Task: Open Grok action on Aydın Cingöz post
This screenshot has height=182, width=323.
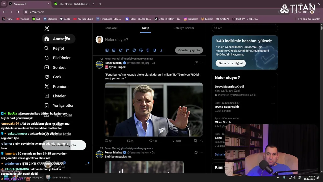Action: click(x=196, y=63)
